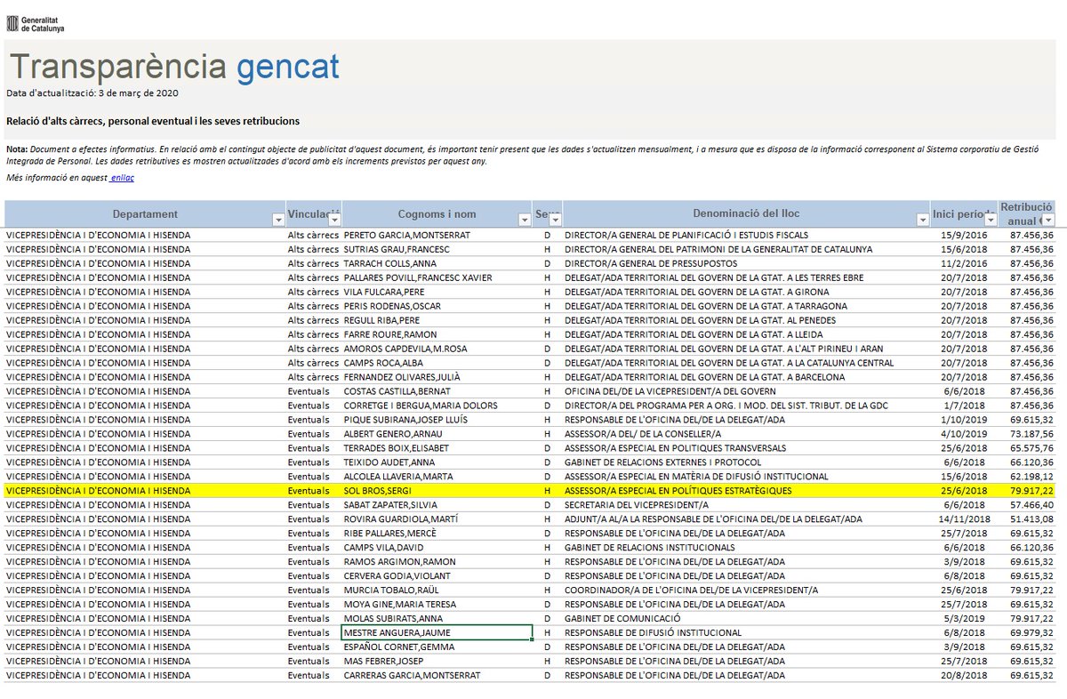Select job title GABINET DE COMUNICACIÓ
This screenshot has width=1067, height=699.
[x=622, y=618]
